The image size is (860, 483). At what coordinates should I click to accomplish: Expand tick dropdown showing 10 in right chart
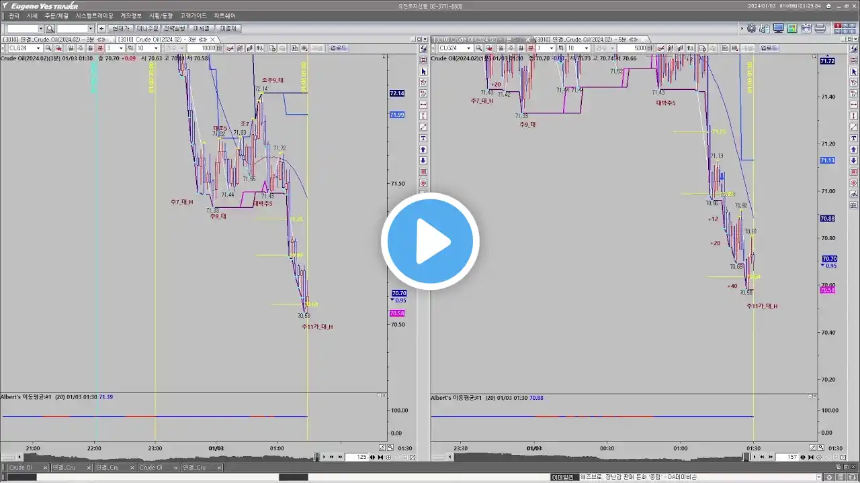pos(587,48)
